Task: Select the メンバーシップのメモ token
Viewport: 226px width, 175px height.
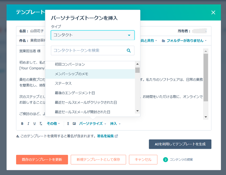Action: [90, 74]
